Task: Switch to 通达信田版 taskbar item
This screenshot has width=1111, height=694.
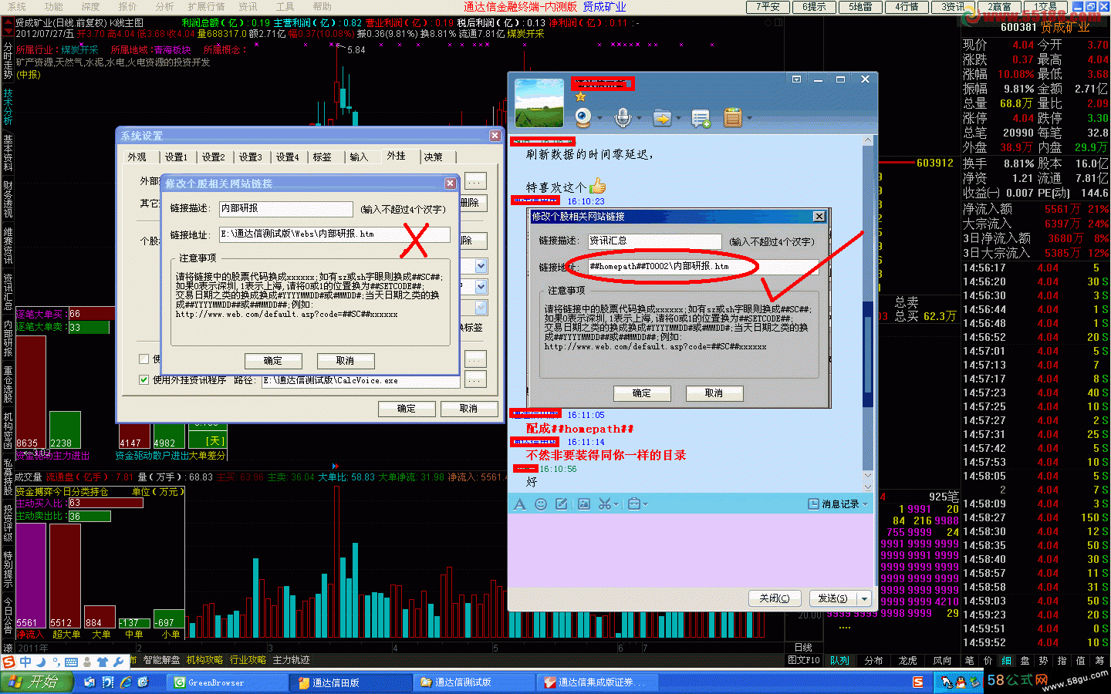Action: coord(351,682)
